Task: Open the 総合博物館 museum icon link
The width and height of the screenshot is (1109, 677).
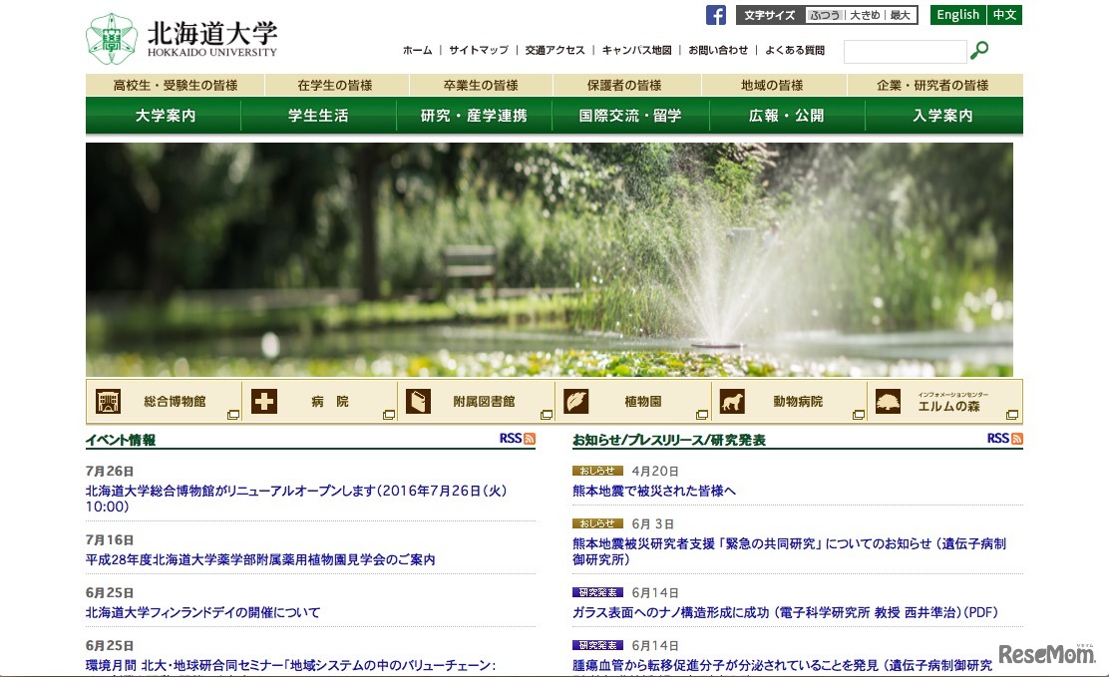Action: click(x=107, y=400)
